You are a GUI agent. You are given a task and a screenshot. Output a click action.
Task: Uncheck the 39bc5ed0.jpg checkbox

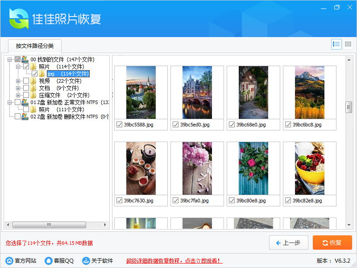[x=175, y=125]
